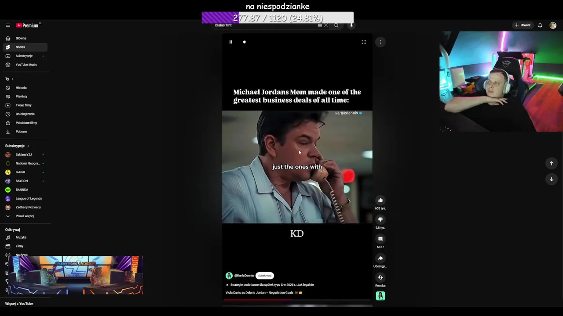Open IsAmU channel
This screenshot has width=563, height=316.
tap(25, 172)
